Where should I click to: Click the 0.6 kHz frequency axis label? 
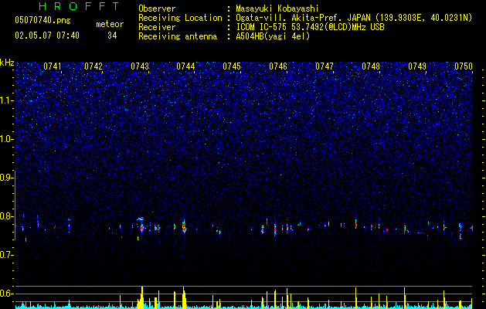point(7,294)
